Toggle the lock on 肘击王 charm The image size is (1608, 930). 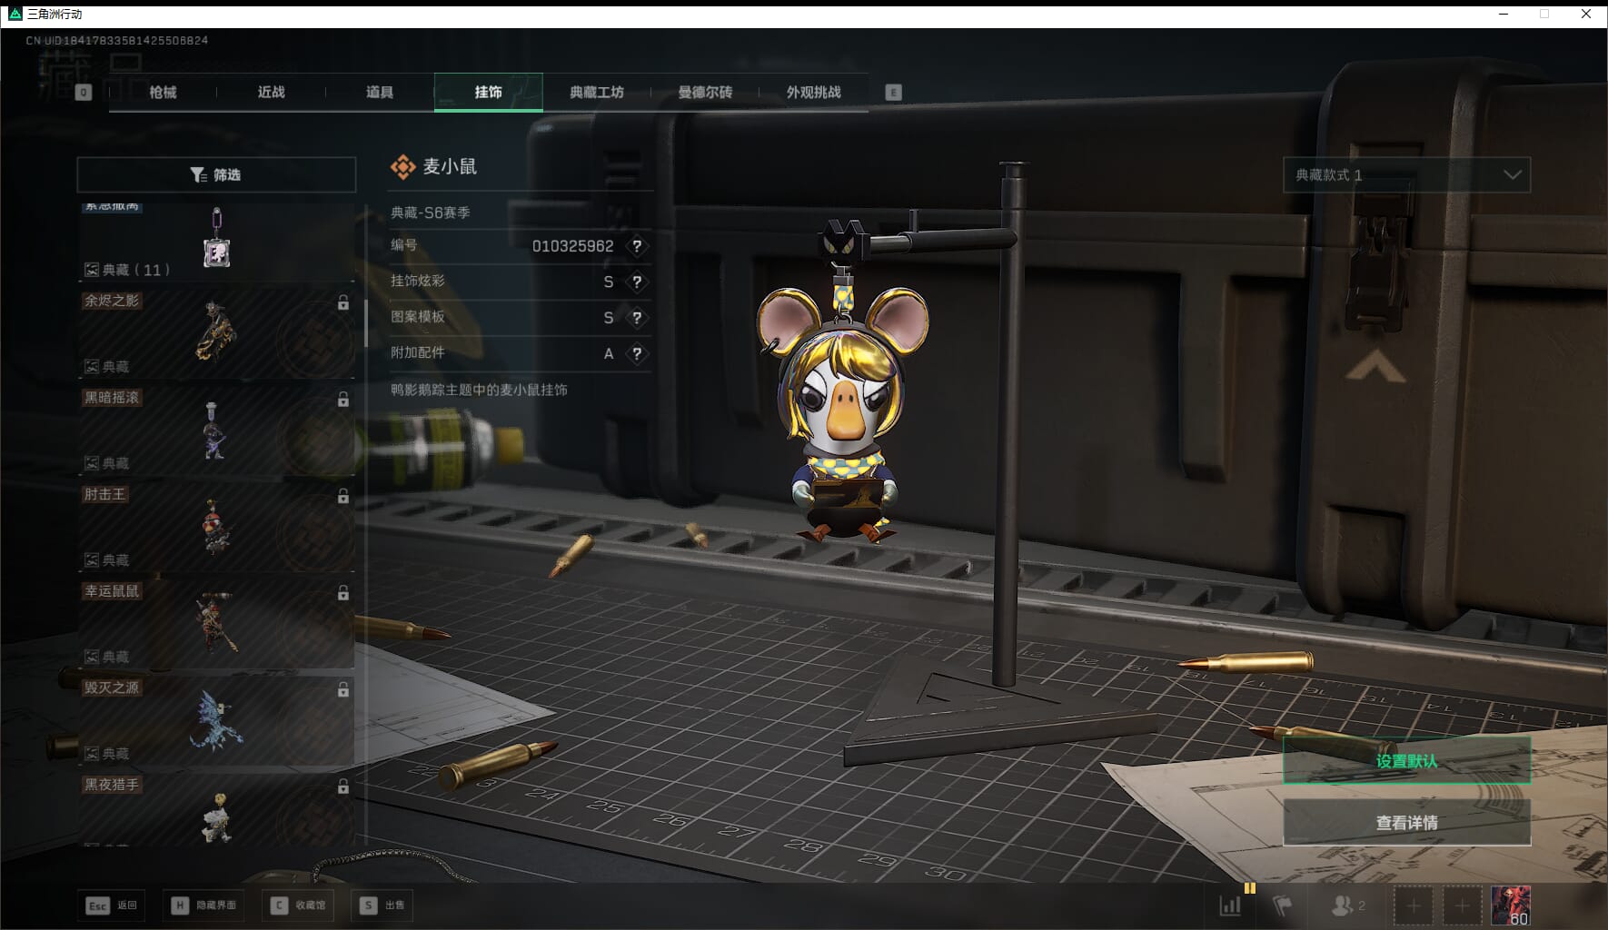[x=343, y=497]
